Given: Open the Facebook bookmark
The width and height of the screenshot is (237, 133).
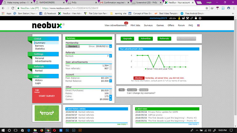Looking at the screenshot, I should 48,14.
